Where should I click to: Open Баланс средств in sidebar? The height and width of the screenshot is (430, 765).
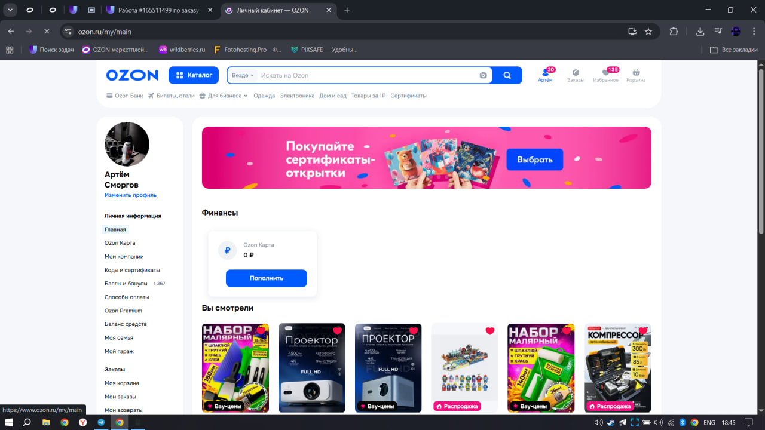click(x=126, y=324)
